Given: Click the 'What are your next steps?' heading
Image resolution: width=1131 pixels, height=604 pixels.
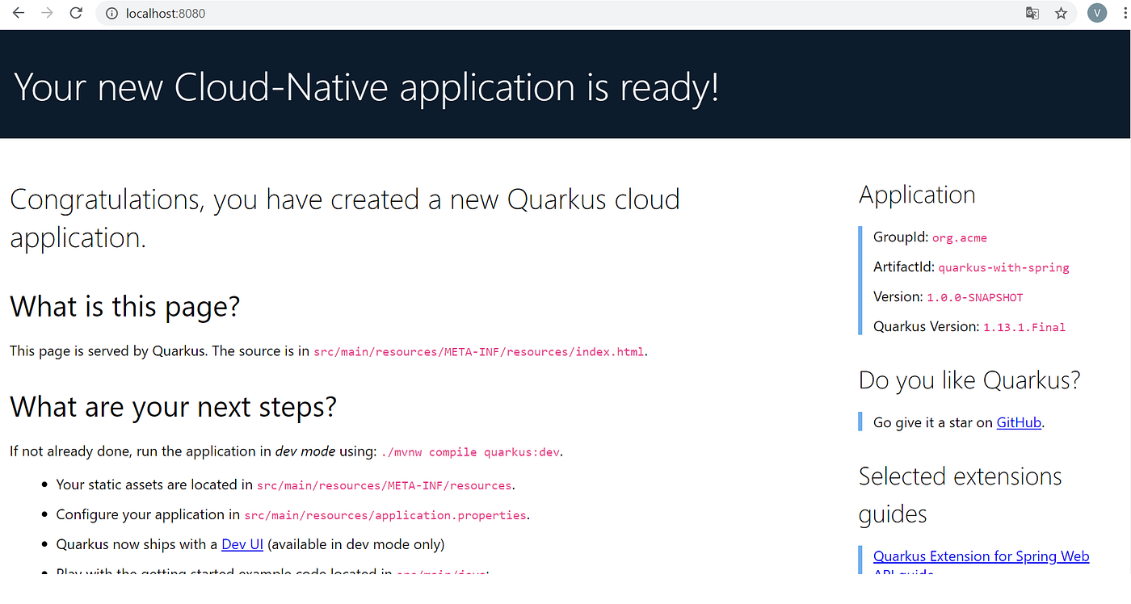Looking at the screenshot, I should pyautogui.click(x=173, y=406).
